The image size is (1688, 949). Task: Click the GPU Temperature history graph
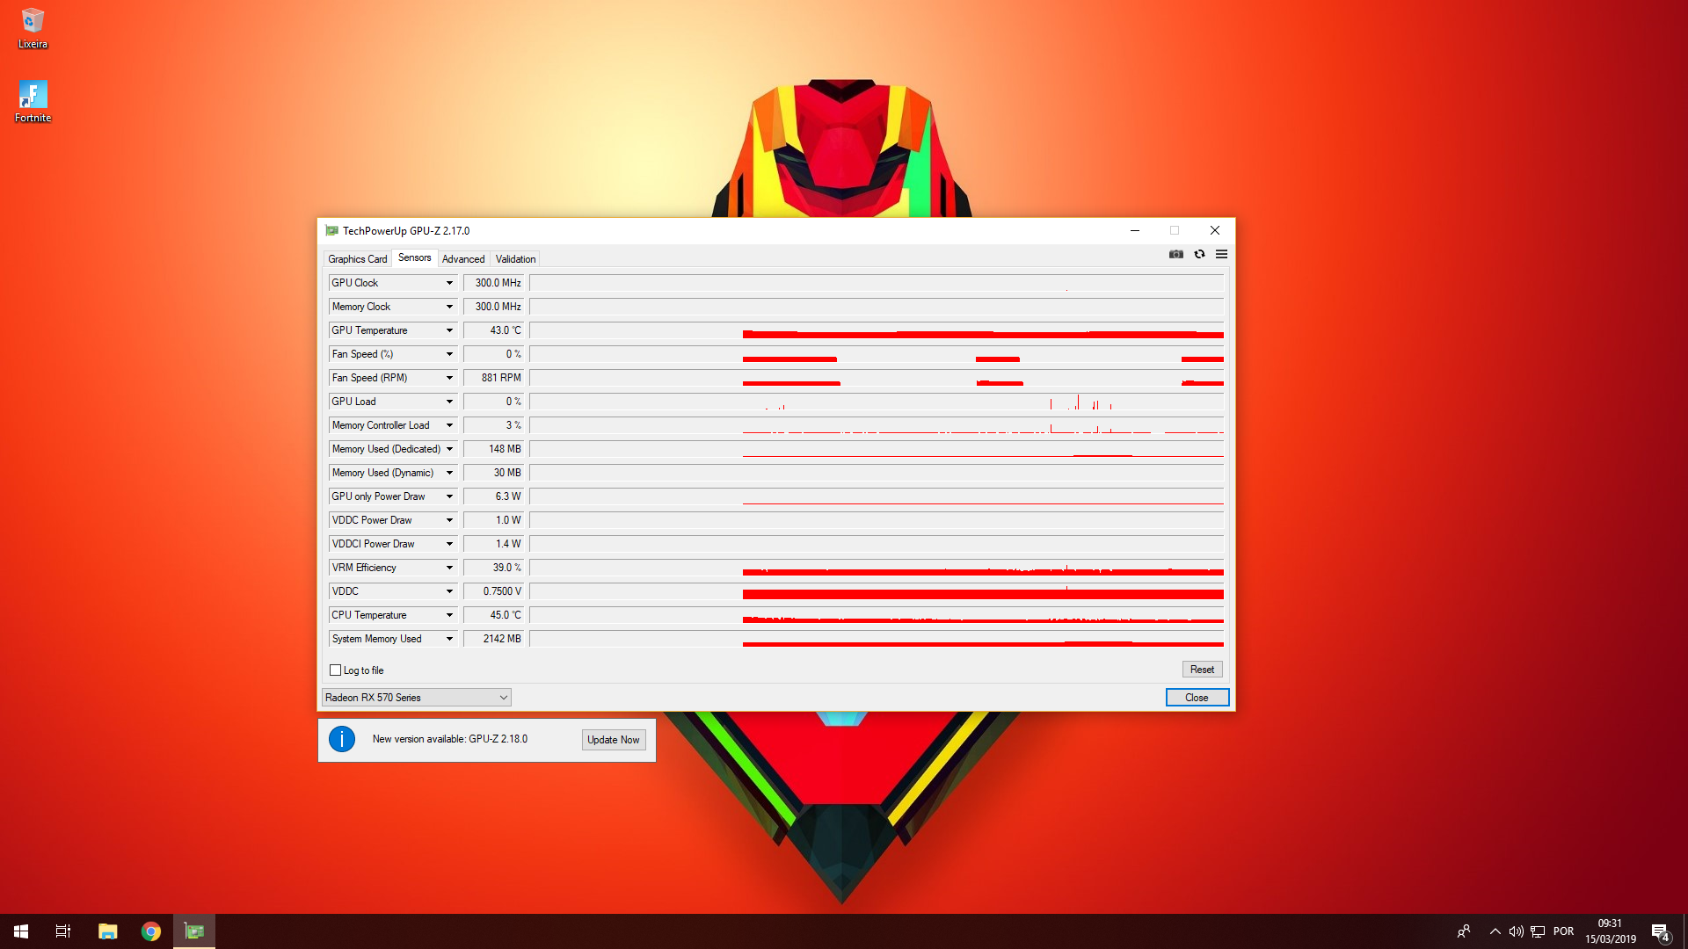(877, 330)
